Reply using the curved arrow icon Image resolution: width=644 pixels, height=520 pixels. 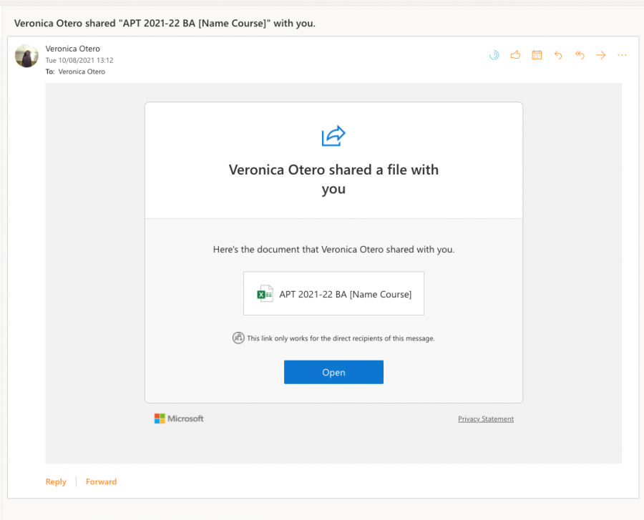pos(558,54)
